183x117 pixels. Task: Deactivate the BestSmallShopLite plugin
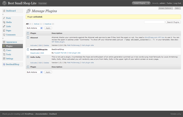click(x=35, y=53)
